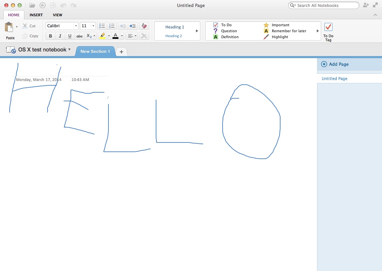Increase paragraph indent
This screenshot has height=271, width=382.
(x=132, y=26)
